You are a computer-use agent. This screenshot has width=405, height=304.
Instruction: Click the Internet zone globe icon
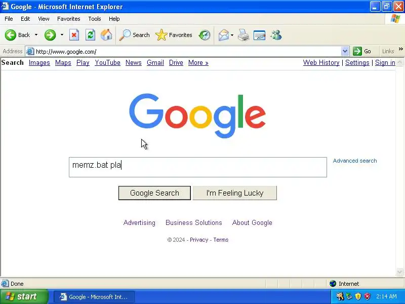point(333,284)
